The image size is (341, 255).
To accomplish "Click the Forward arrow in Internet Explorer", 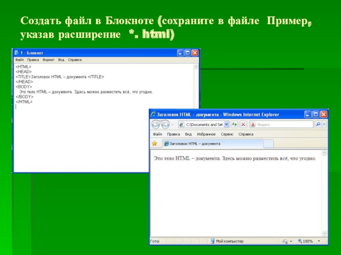I will coord(165,125).
